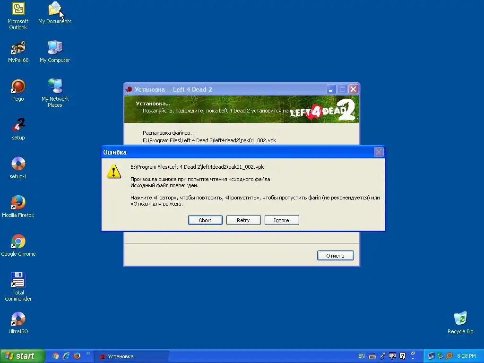This screenshot has height=363, width=484.
Task: Open the language bar options arrow
Action: pyautogui.click(x=413, y=358)
